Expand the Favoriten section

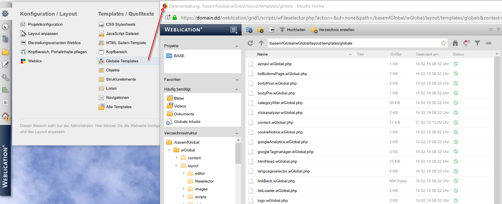pos(237,80)
